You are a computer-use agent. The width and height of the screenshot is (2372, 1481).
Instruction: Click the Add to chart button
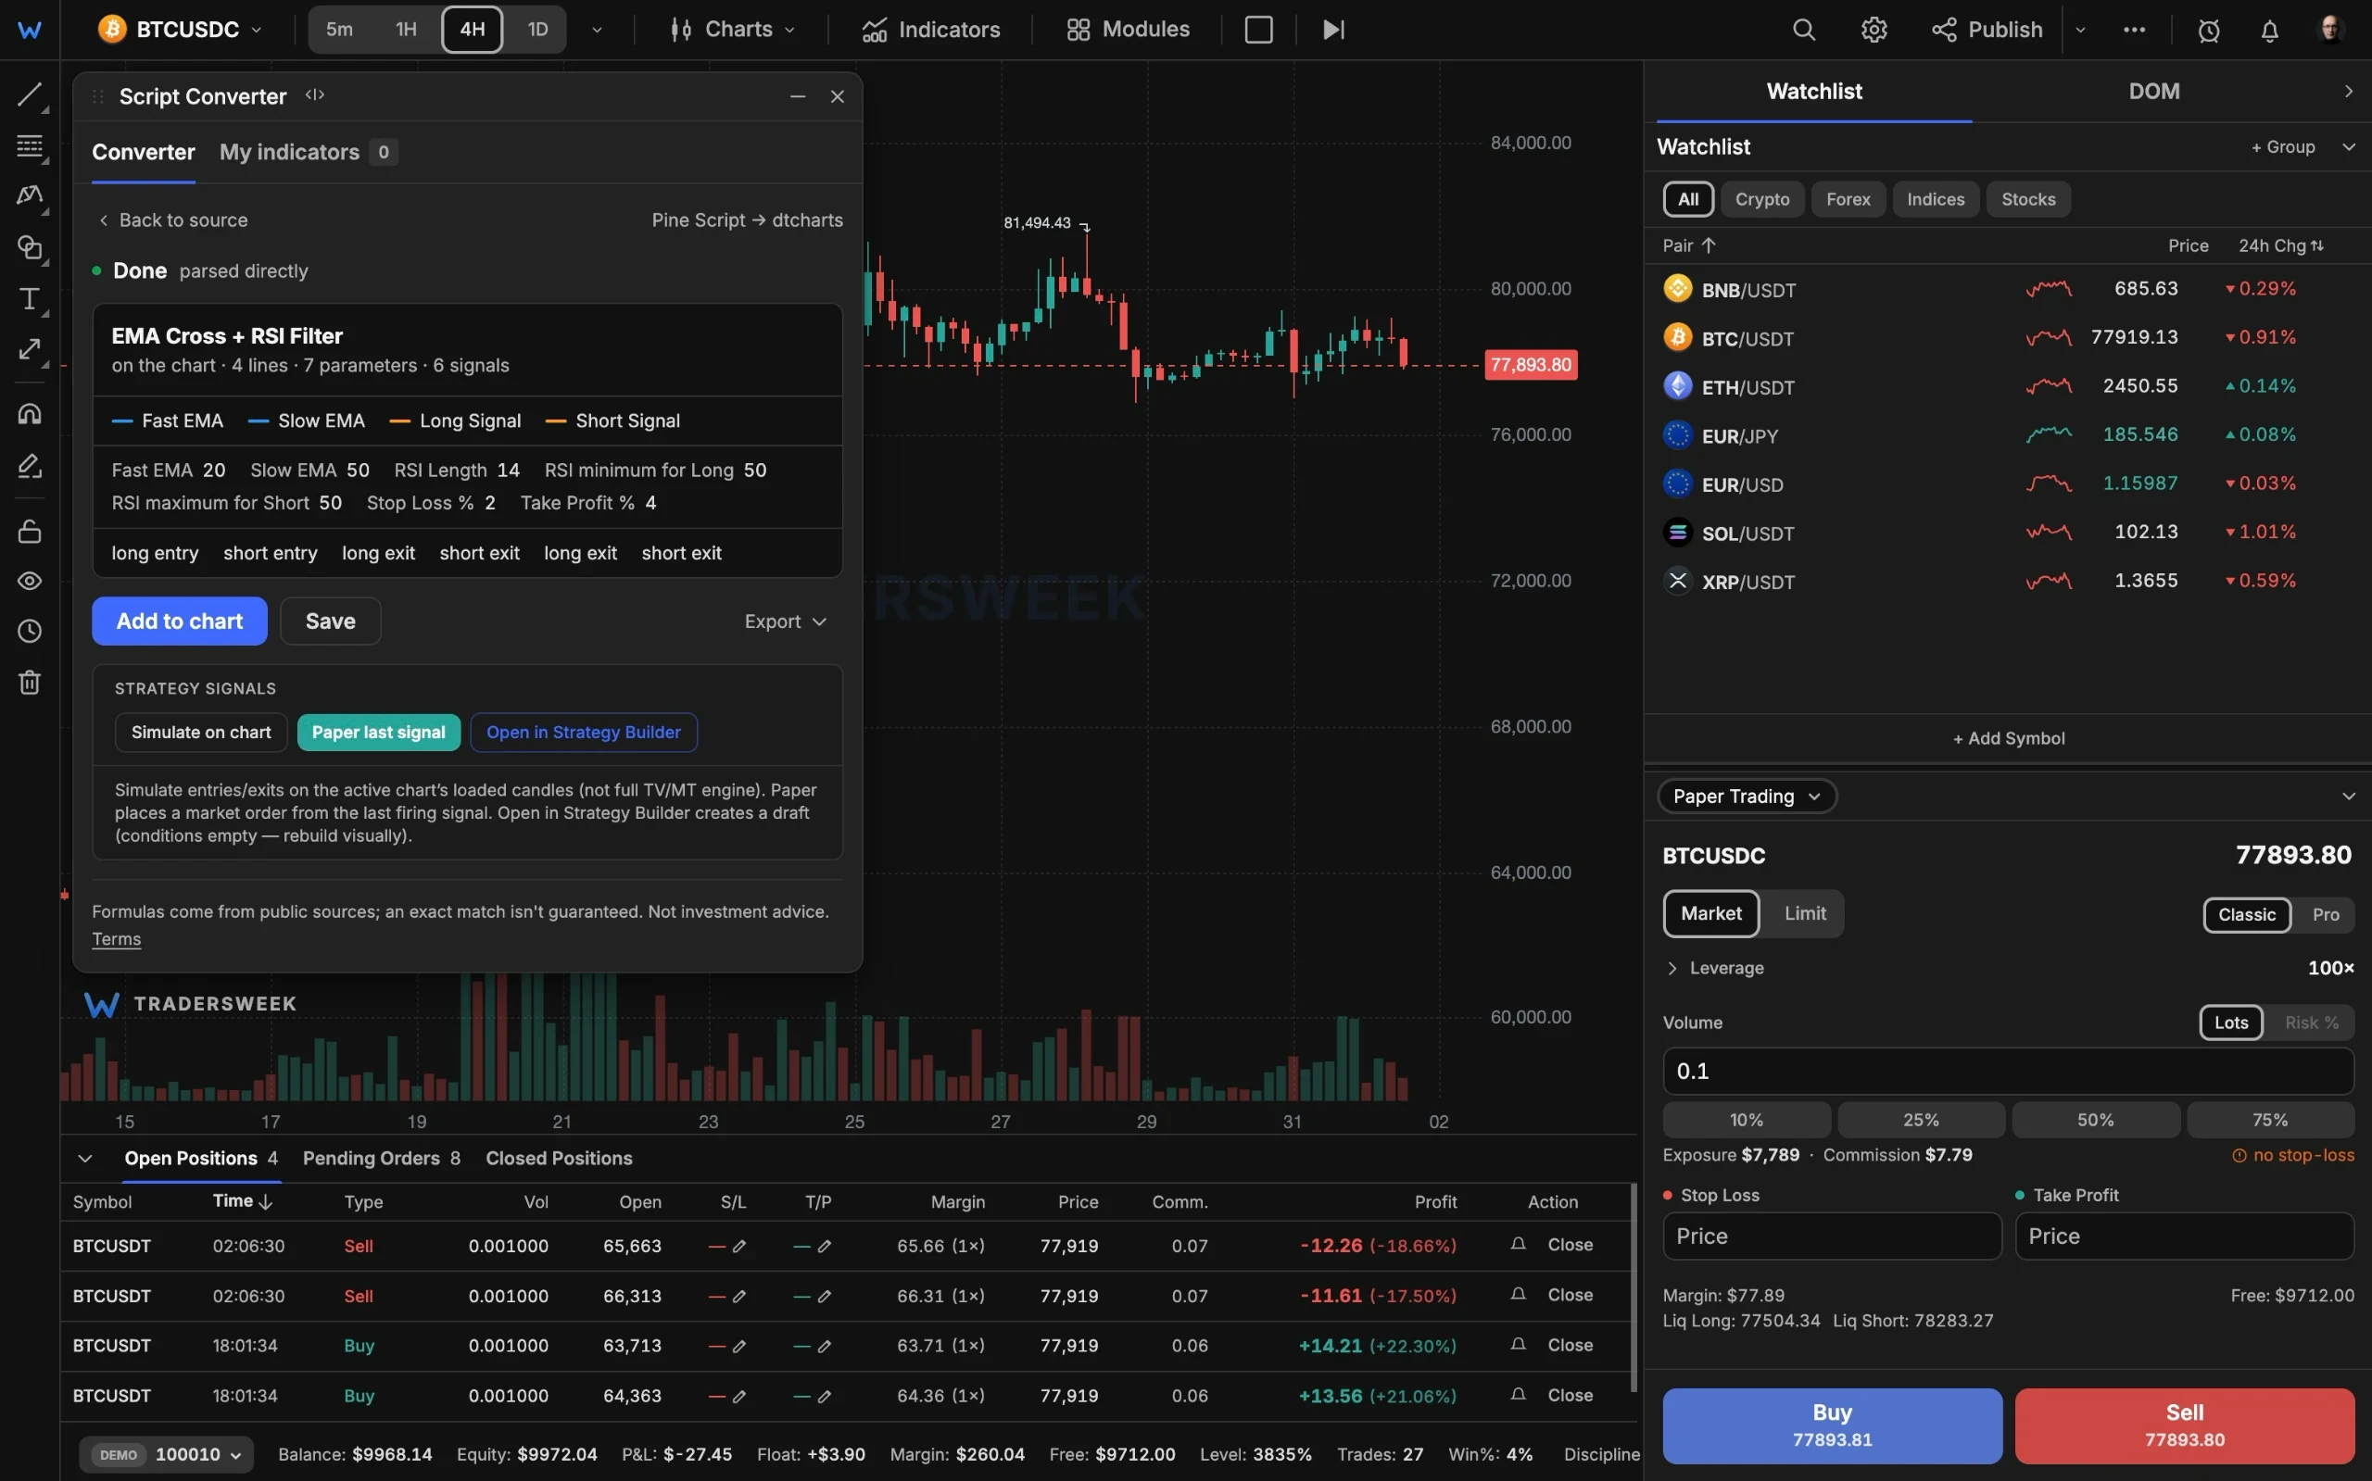(180, 621)
